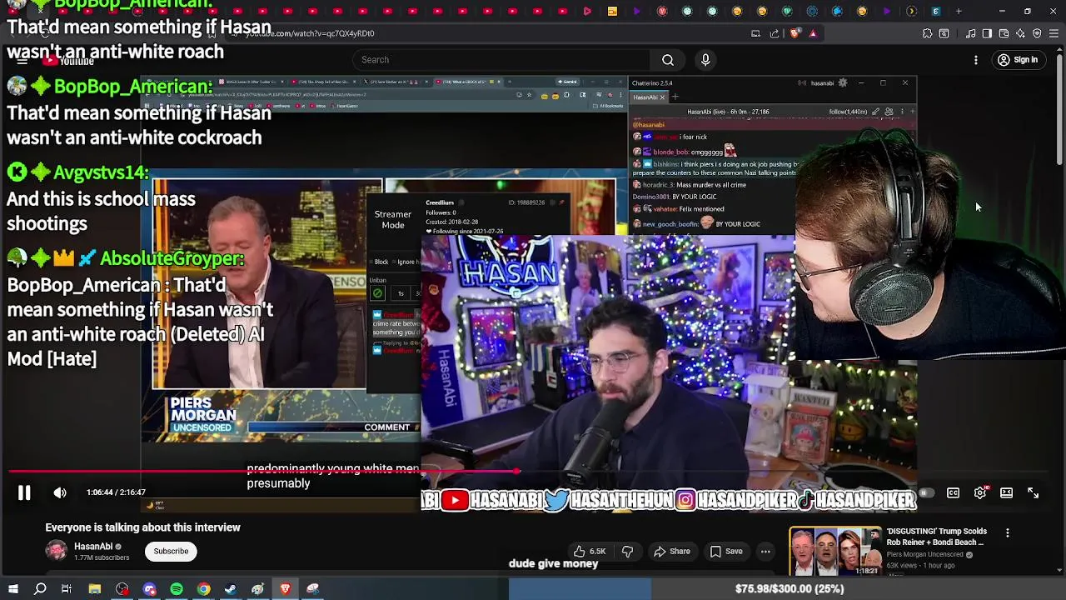Screen dimensions: 1066x600
Task: Open the Share dialog for the video
Action: pyautogui.click(x=672, y=551)
